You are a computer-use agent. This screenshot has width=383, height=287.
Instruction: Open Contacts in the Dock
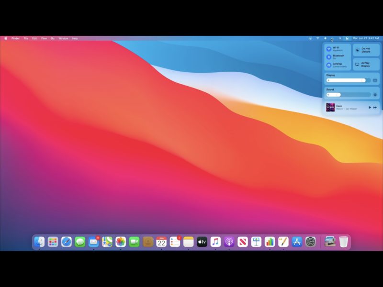pos(148,242)
